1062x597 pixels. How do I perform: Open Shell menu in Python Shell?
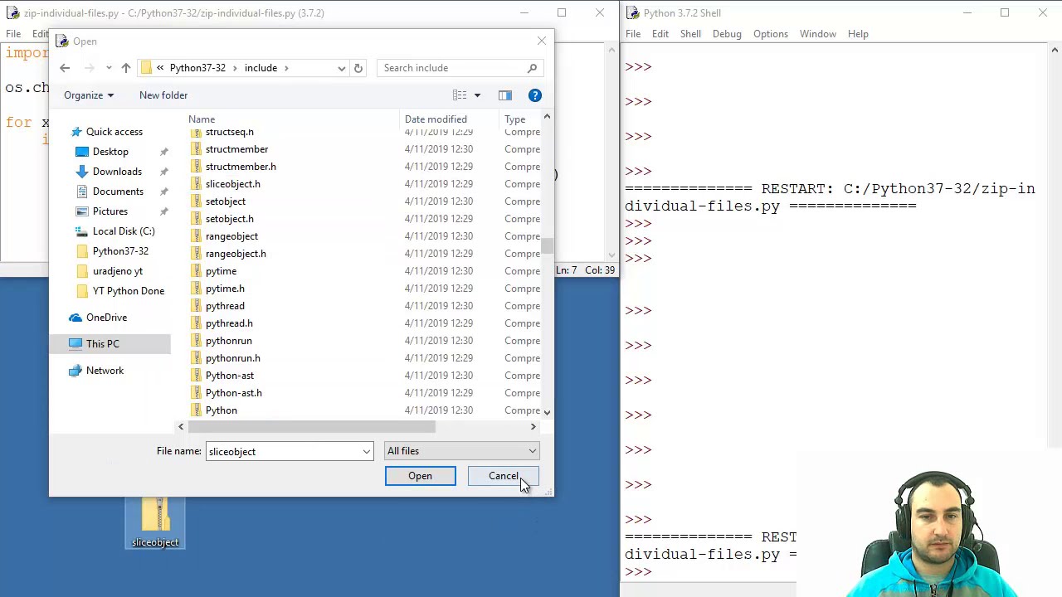pos(690,34)
